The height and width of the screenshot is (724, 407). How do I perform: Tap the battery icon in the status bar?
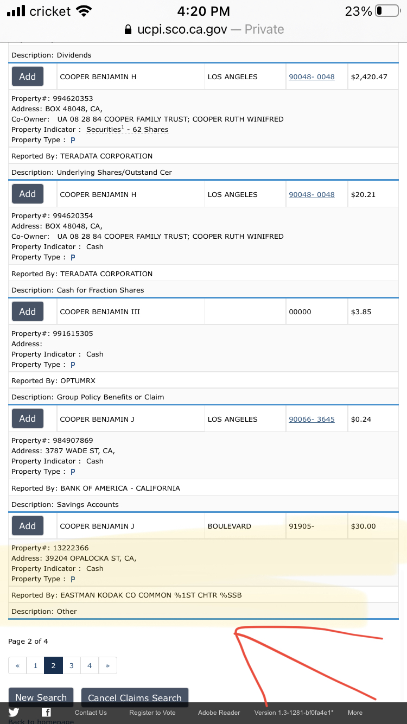click(x=387, y=11)
